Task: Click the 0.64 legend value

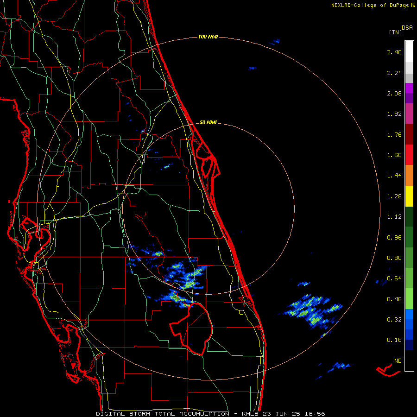Action: pos(394,278)
